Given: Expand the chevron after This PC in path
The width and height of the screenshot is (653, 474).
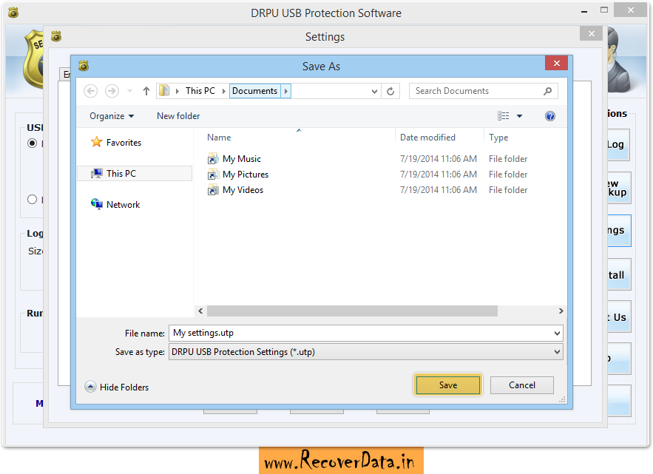Looking at the screenshot, I should point(223,91).
